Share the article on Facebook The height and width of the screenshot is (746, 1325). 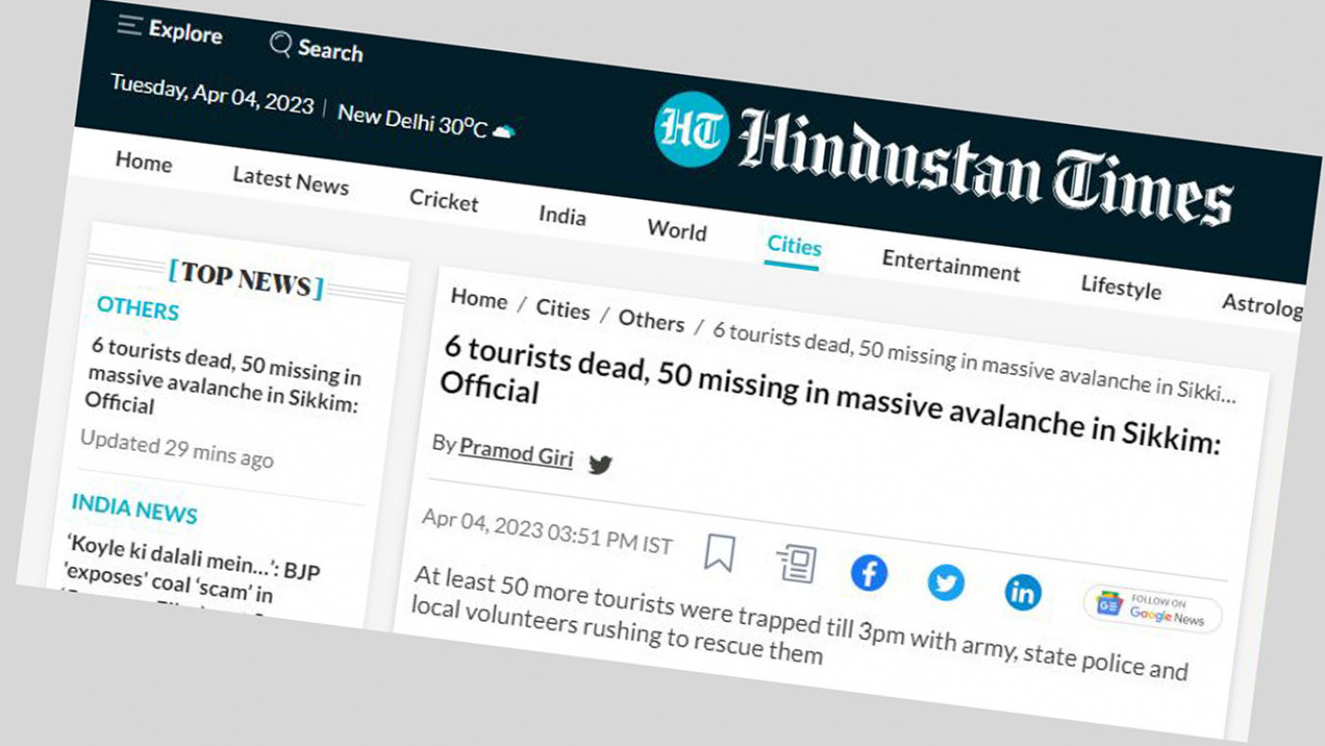coord(869,574)
